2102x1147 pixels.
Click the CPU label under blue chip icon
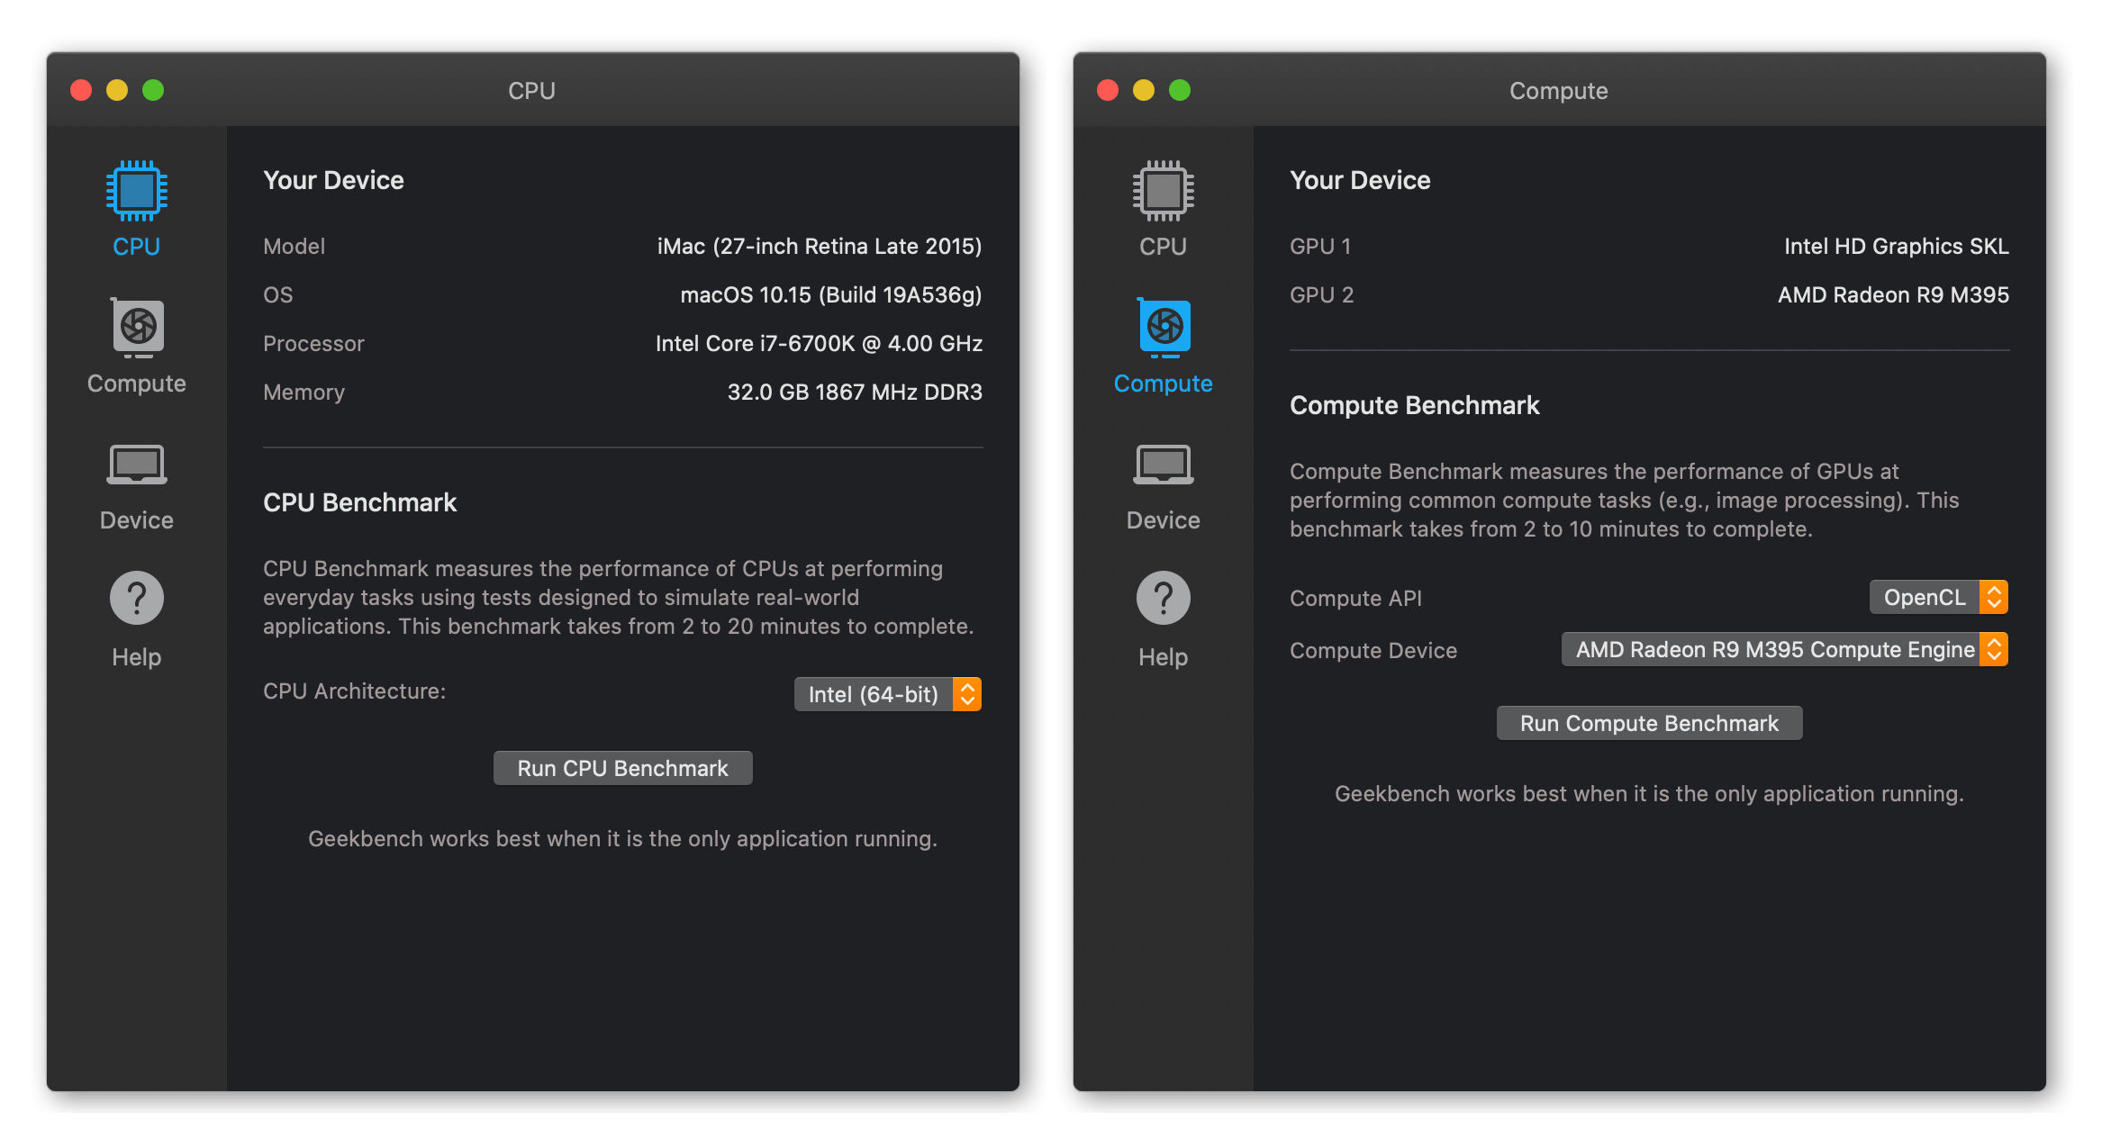click(x=136, y=247)
